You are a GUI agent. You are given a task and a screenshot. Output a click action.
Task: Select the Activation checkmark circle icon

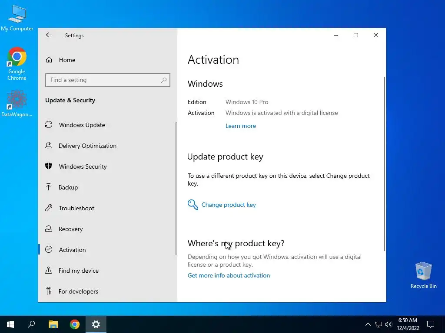pyautogui.click(x=49, y=249)
